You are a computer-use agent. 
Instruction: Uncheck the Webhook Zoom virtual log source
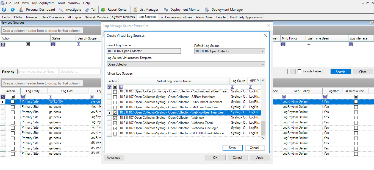pyautogui.click(x=115, y=123)
